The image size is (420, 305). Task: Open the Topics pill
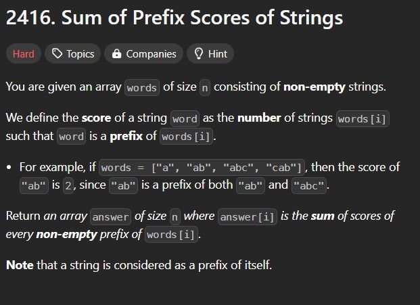coord(73,54)
